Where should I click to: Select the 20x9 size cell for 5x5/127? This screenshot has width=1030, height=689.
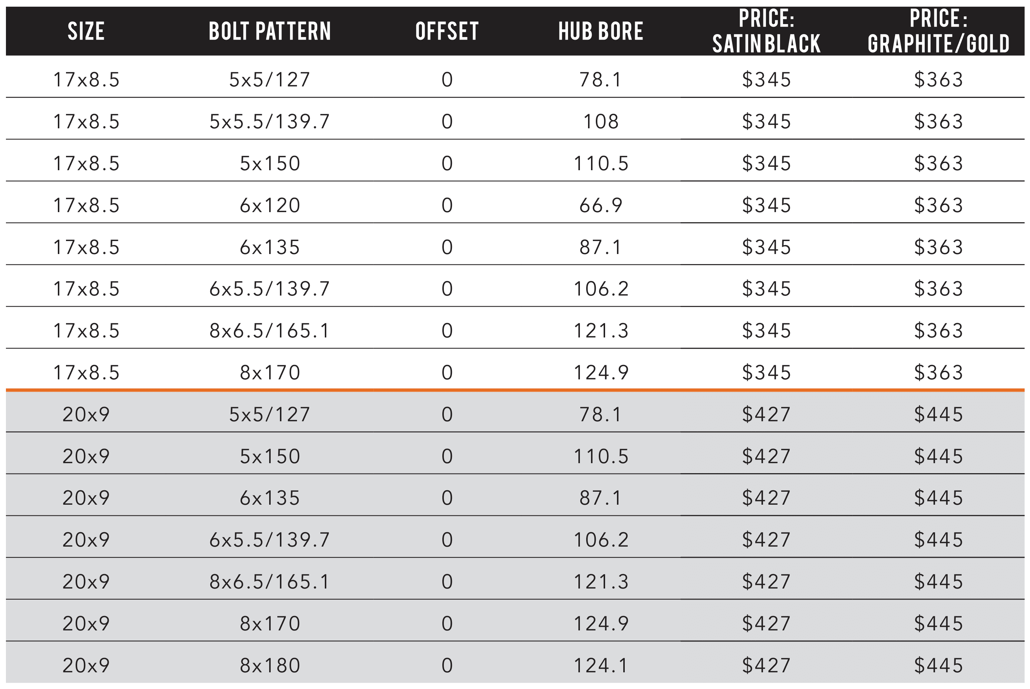point(86,415)
